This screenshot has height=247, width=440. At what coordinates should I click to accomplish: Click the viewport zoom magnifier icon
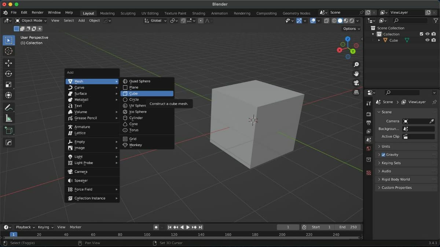[356, 65]
